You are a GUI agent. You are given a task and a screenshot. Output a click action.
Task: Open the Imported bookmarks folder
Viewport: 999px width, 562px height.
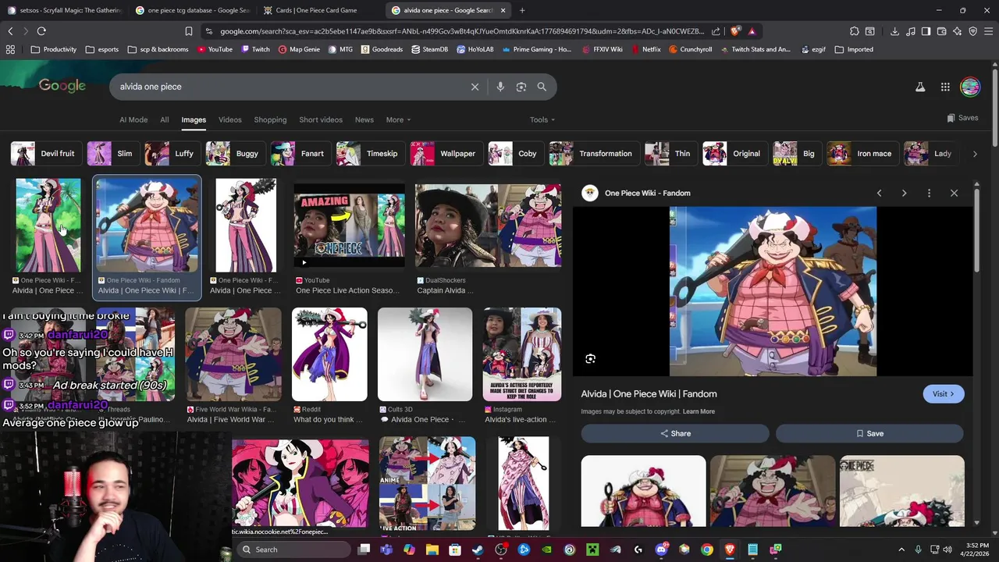854,49
